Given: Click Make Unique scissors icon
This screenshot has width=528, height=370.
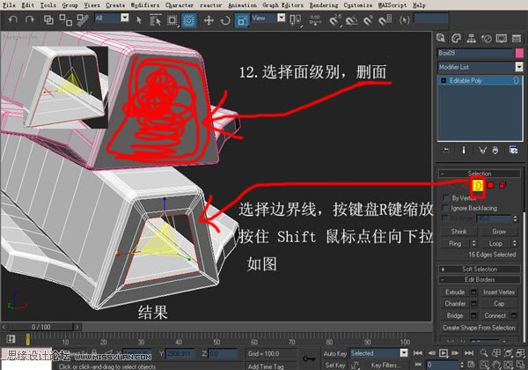Looking at the screenshot, I should coord(482,151).
